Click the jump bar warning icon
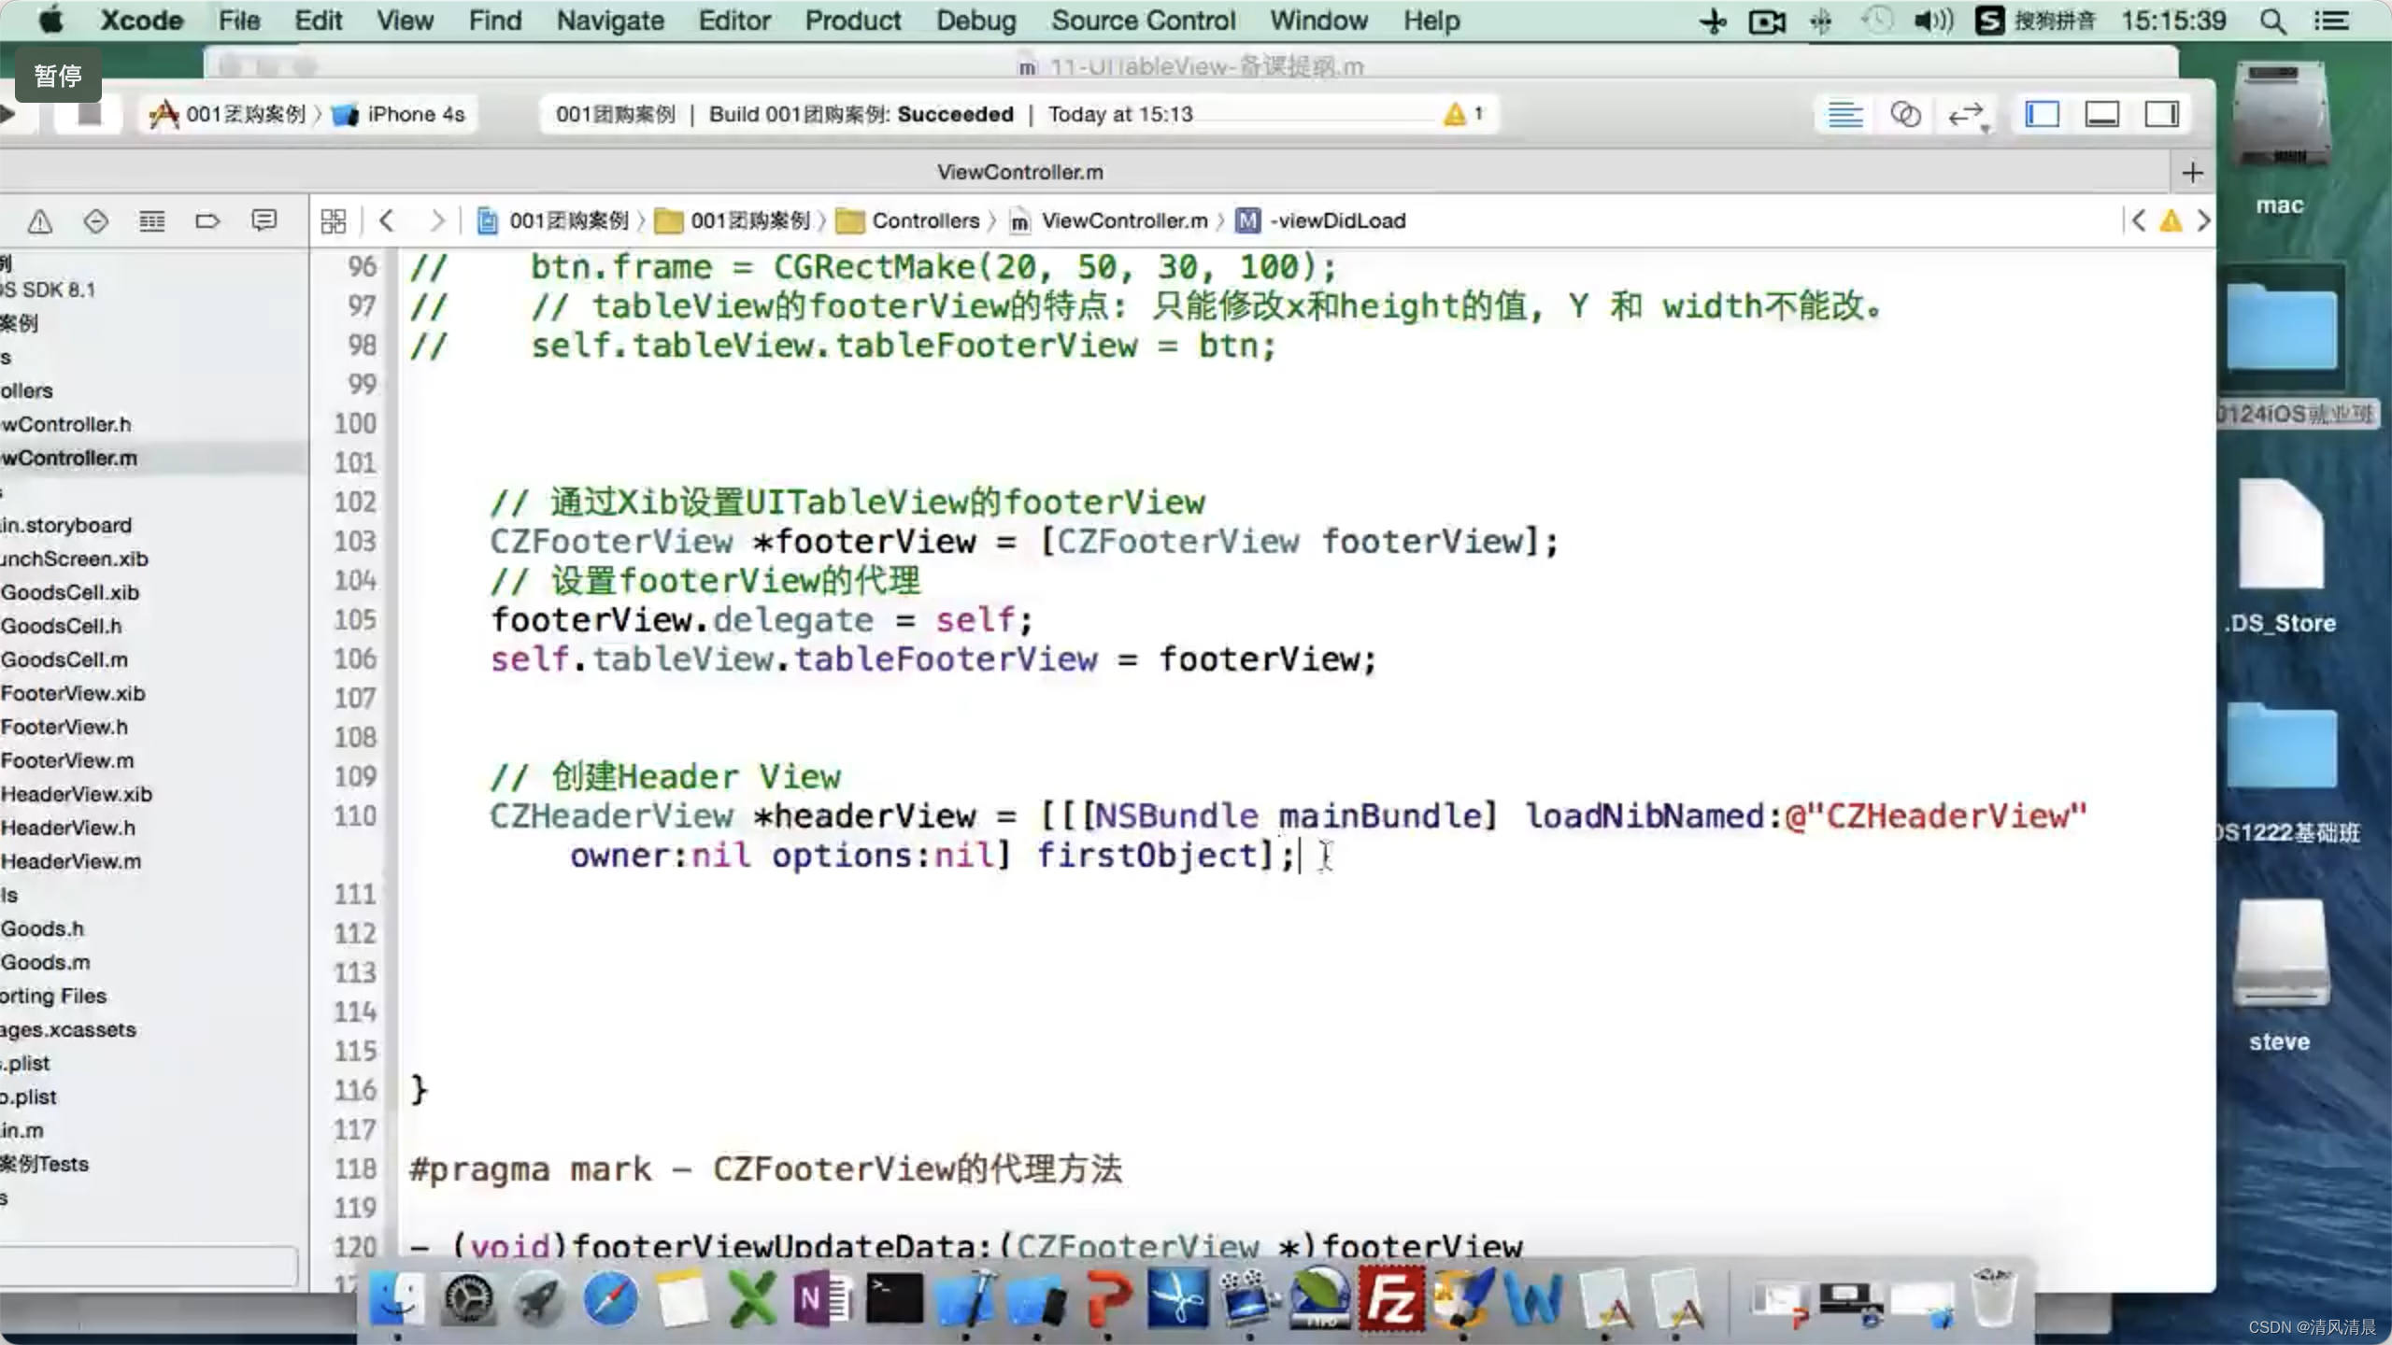2392x1345 pixels. pos(2171,221)
